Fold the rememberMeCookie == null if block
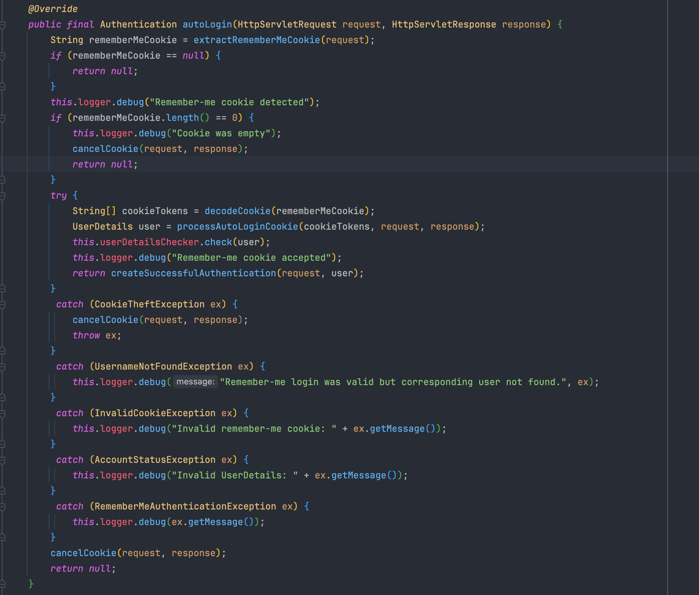The image size is (699, 595). tap(2, 56)
